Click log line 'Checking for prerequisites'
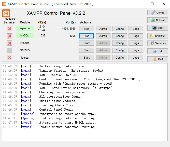The width and height of the screenshot is (170, 147). [62, 92]
